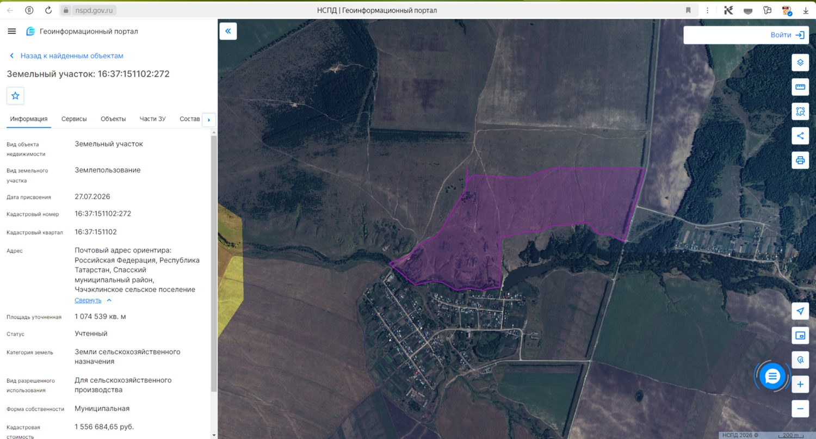Image resolution: width=816 pixels, height=439 pixels.
Task: Open the Части ЗУ tab
Action: [152, 119]
